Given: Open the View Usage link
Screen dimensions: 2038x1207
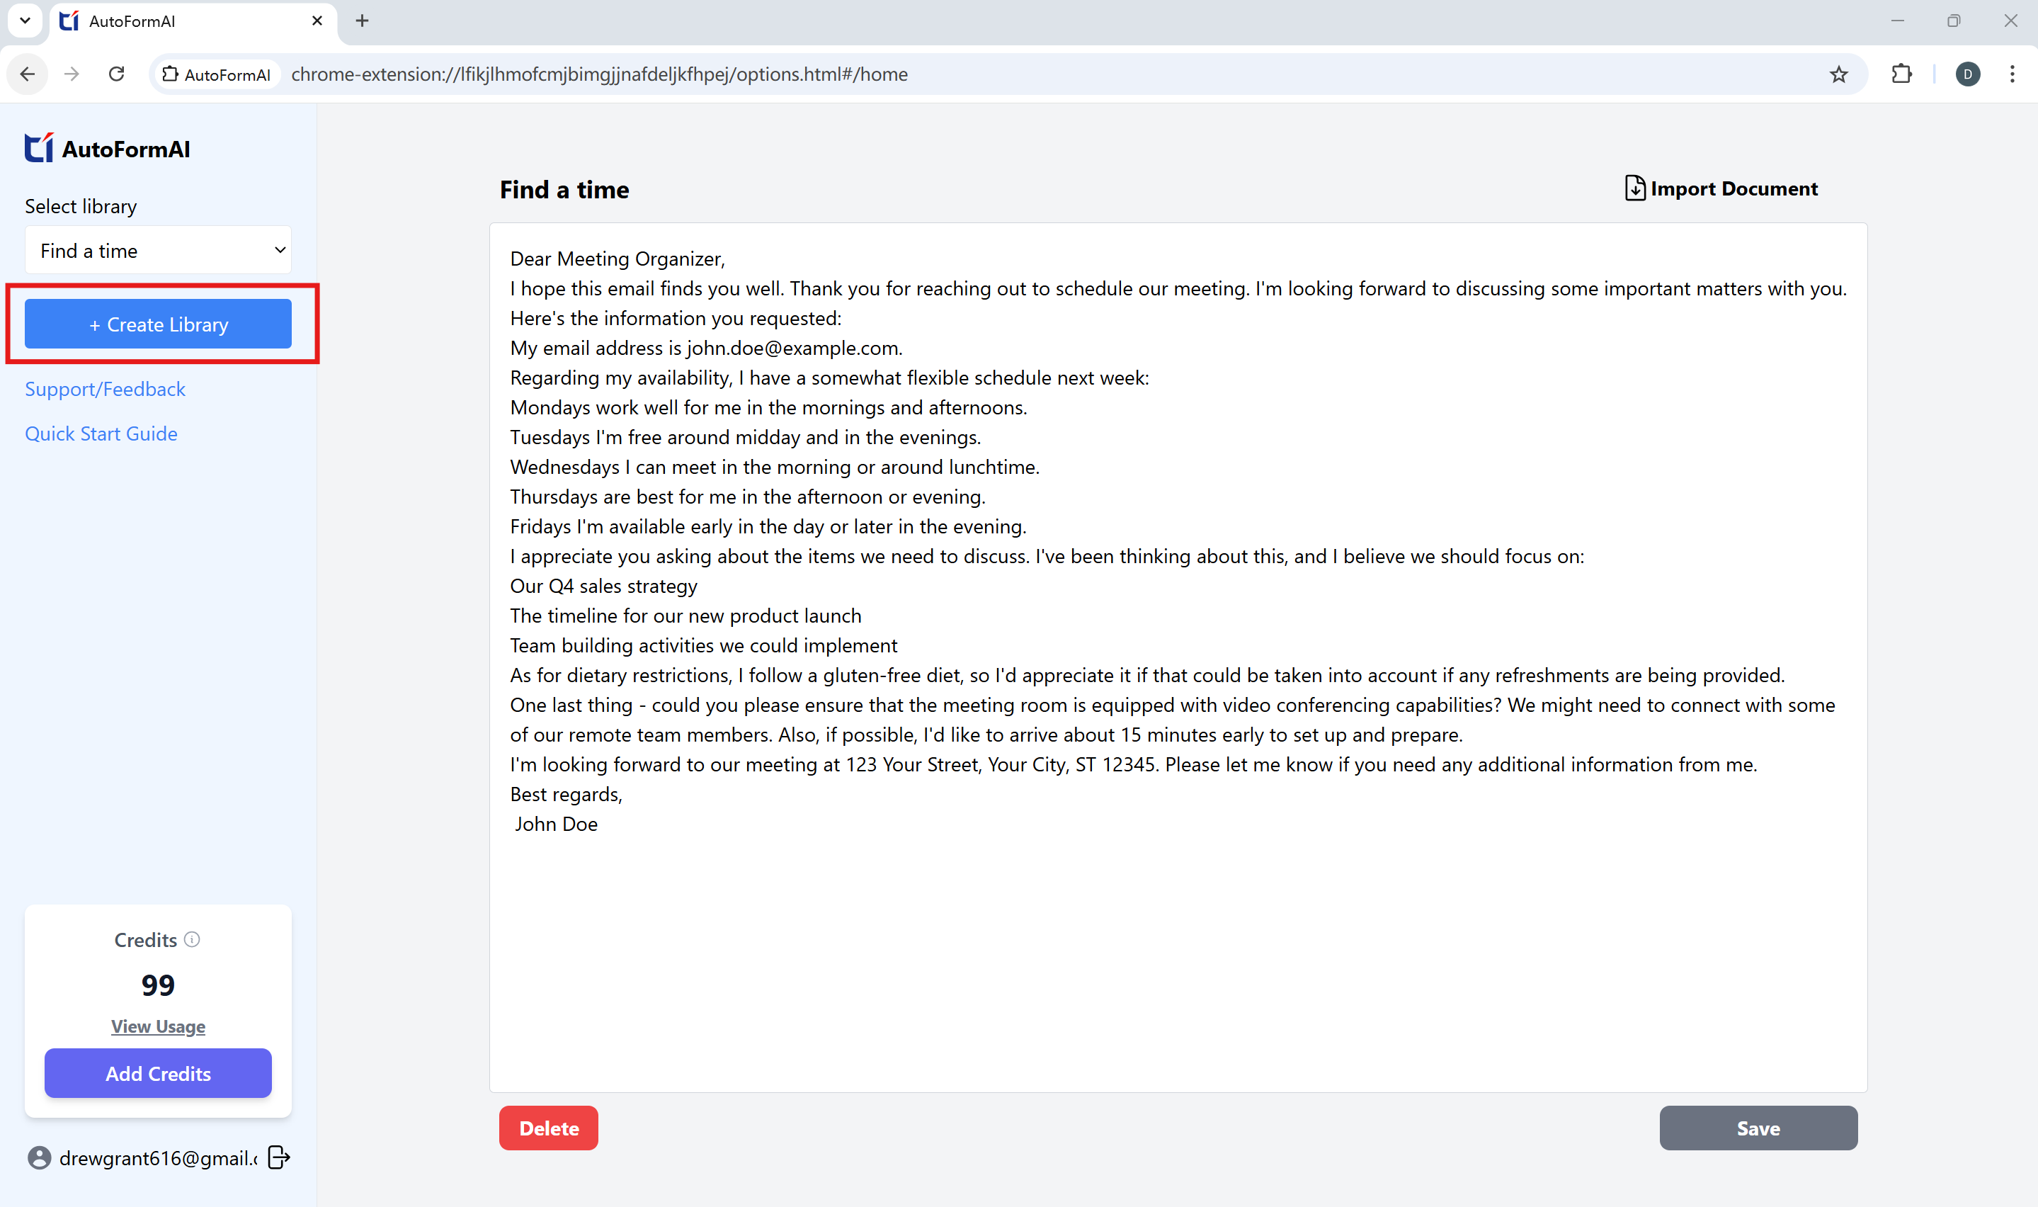Looking at the screenshot, I should pos(158,1026).
